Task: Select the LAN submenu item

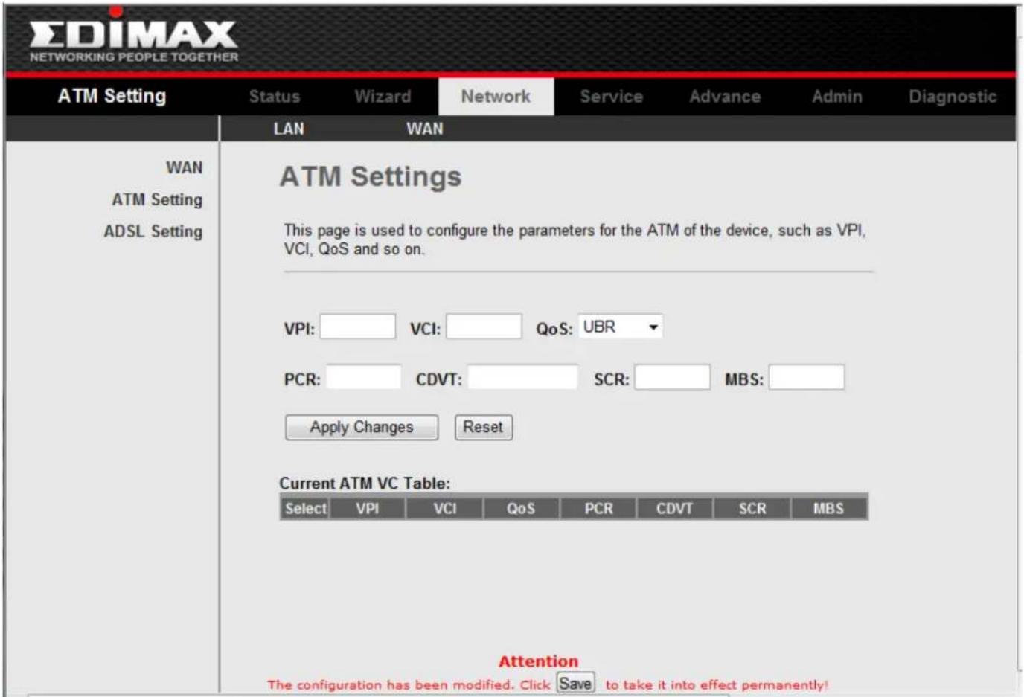Action: coord(289,129)
